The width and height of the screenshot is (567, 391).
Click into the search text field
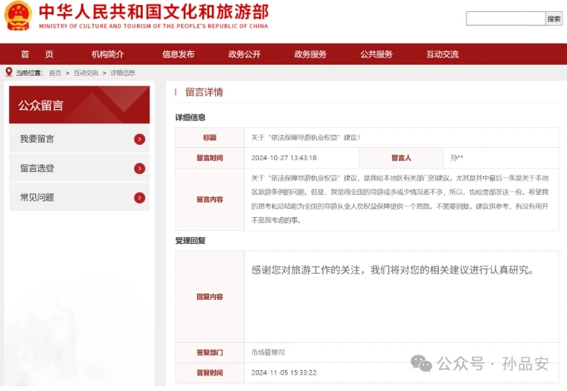(505, 19)
